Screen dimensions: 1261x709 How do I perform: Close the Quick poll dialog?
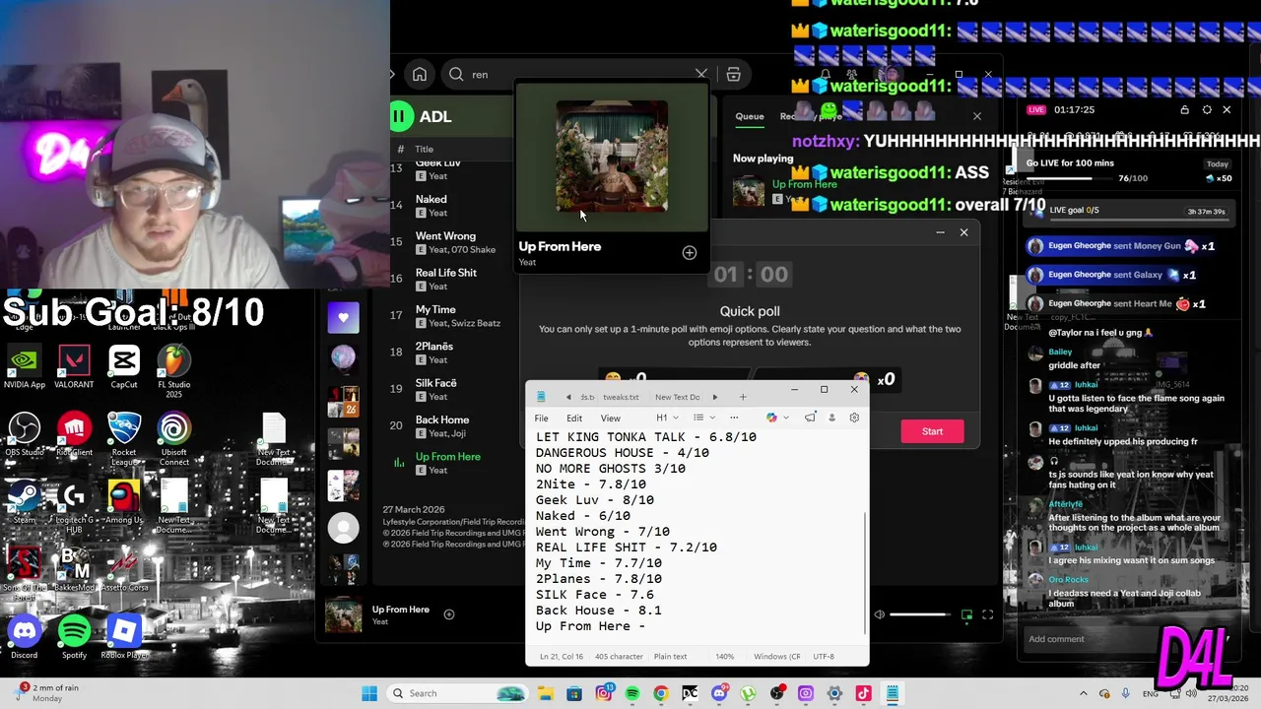click(963, 232)
